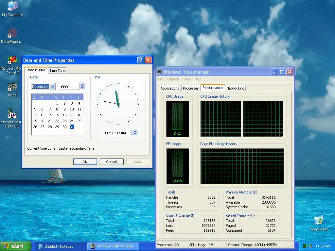Viewport: 335px width, 251px height.
Task: Select day 30 in the calendar
Action: [64, 127]
